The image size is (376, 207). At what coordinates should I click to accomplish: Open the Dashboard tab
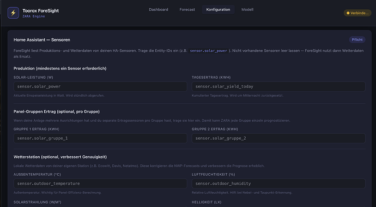tap(158, 10)
